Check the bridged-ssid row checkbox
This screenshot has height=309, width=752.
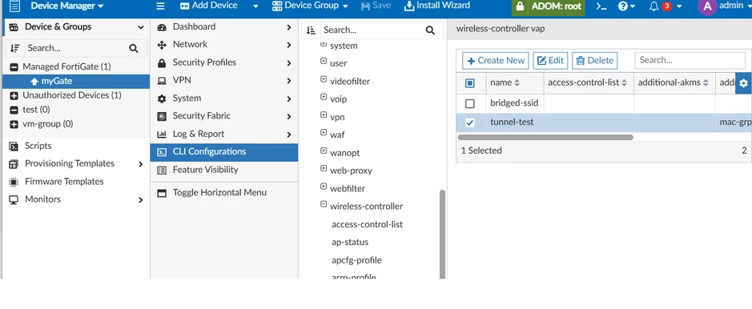click(x=470, y=103)
